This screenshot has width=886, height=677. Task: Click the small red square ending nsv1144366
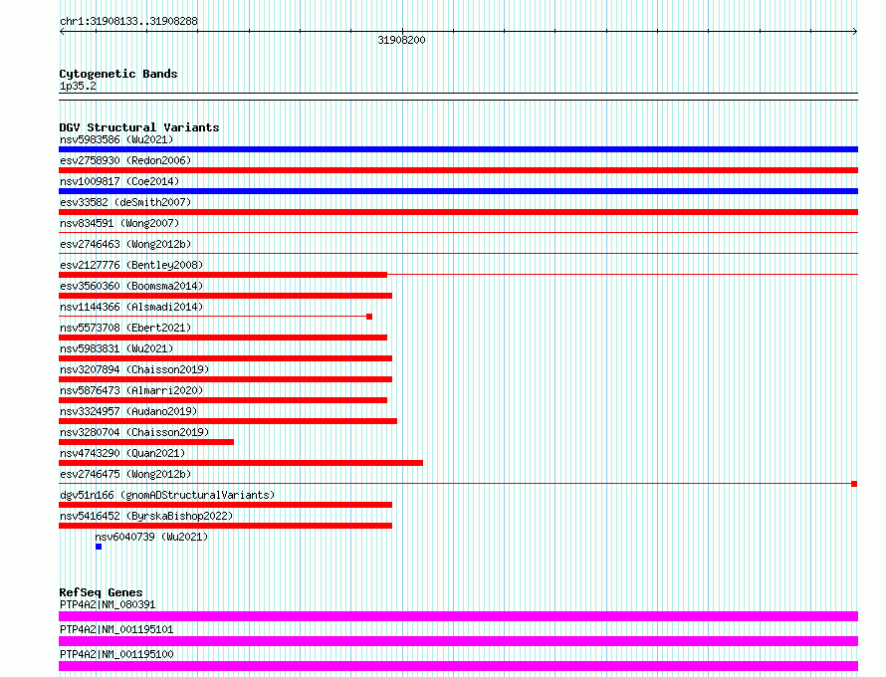[x=369, y=317]
